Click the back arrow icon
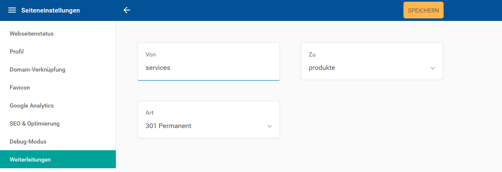The width and height of the screenshot is (502, 172). click(127, 10)
